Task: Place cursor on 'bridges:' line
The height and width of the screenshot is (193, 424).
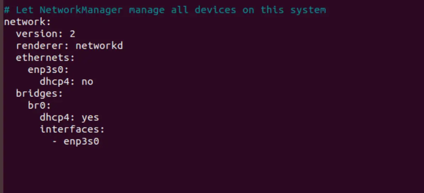Action: (x=39, y=94)
